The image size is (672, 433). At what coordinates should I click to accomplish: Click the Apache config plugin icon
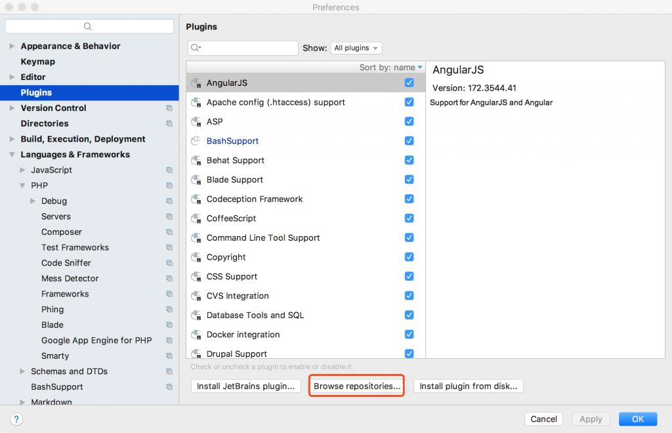[196, 102]
